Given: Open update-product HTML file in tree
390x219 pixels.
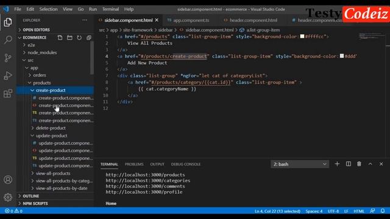Looking at the screenshot, I should pos(63,150).
